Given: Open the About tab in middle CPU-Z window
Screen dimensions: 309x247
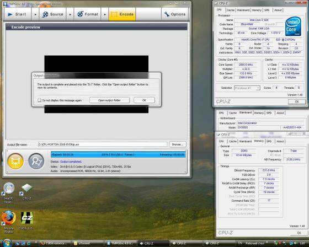Looking at the screenshot, I should [280, 113].
